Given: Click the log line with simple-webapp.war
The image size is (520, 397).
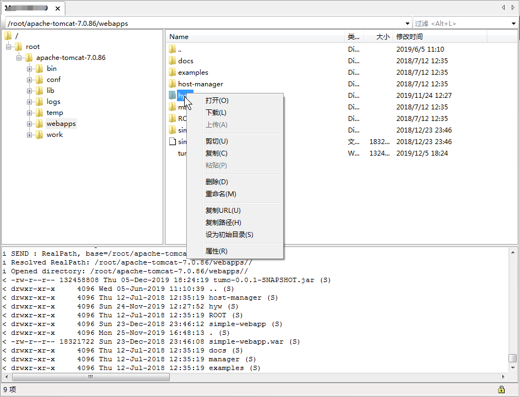Looking at the screenshot, I should 151,341.
